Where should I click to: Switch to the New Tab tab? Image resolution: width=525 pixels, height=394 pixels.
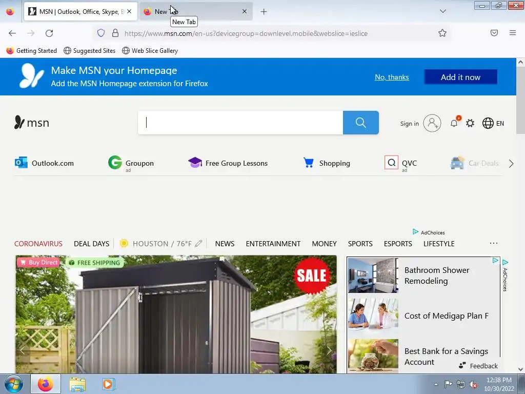(x=196, y=12)
